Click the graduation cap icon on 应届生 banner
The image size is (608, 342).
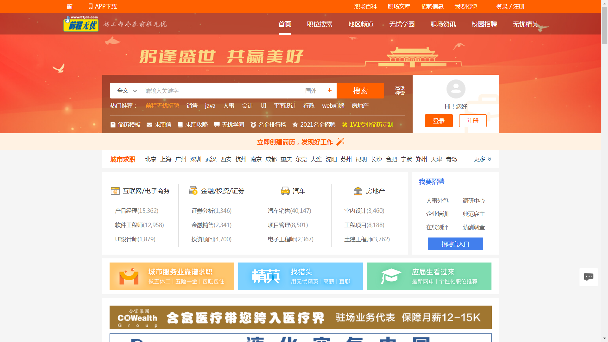pos(391,276)
